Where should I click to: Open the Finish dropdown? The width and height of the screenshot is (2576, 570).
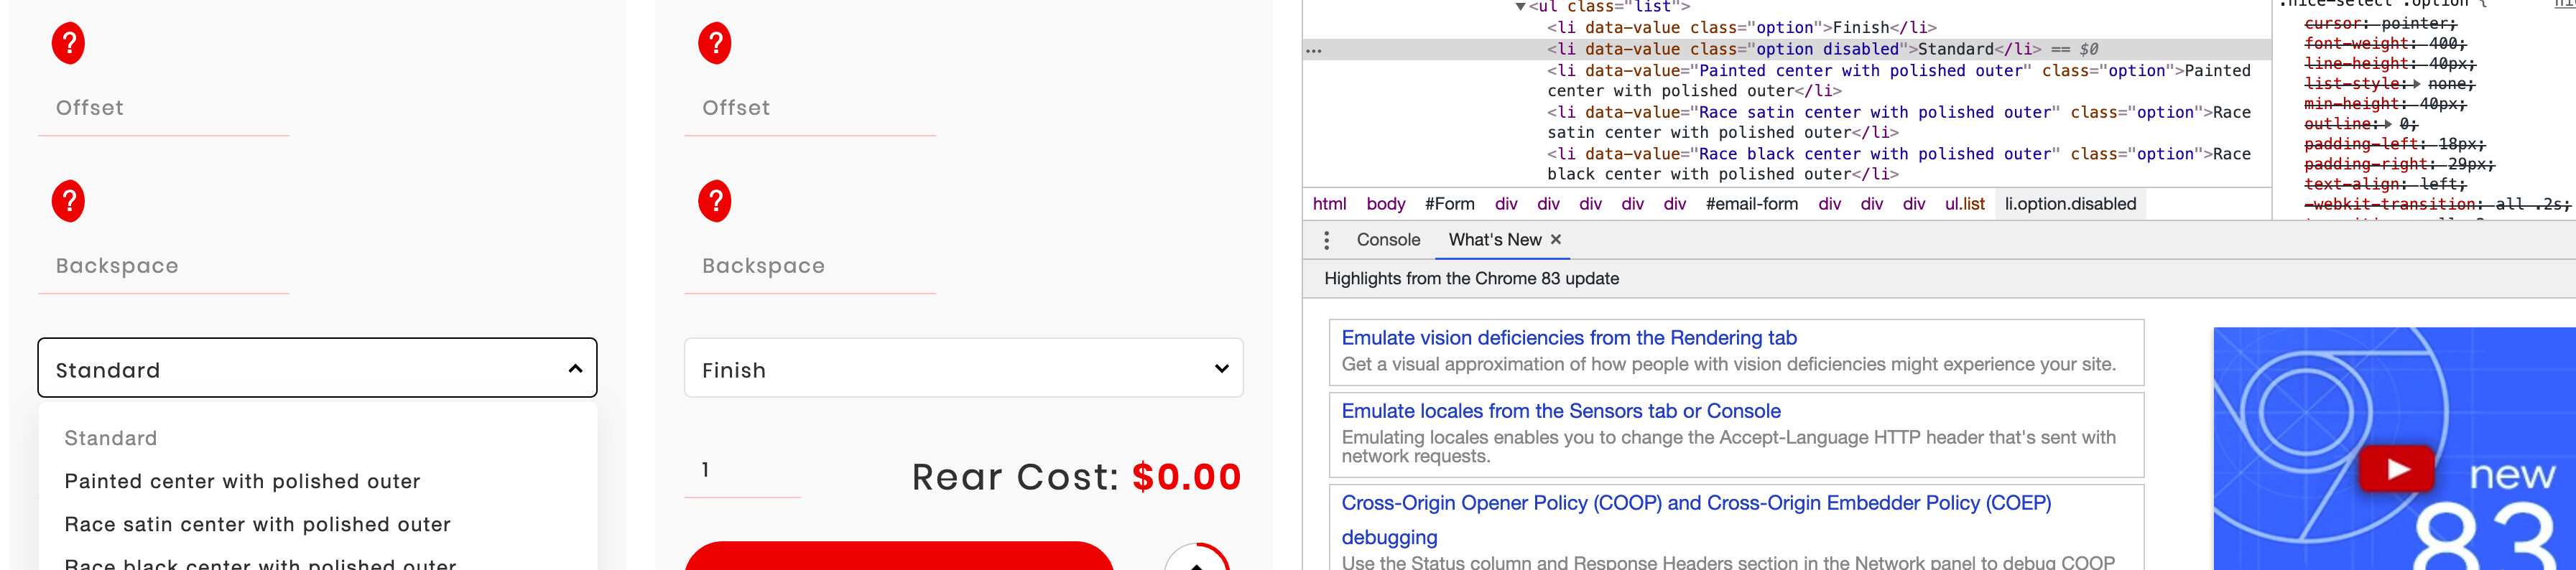click(x=963, y=368)
